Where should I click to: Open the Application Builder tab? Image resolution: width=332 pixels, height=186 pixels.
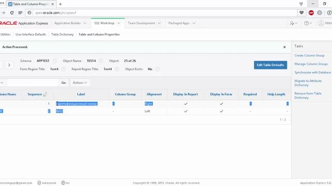67,23
